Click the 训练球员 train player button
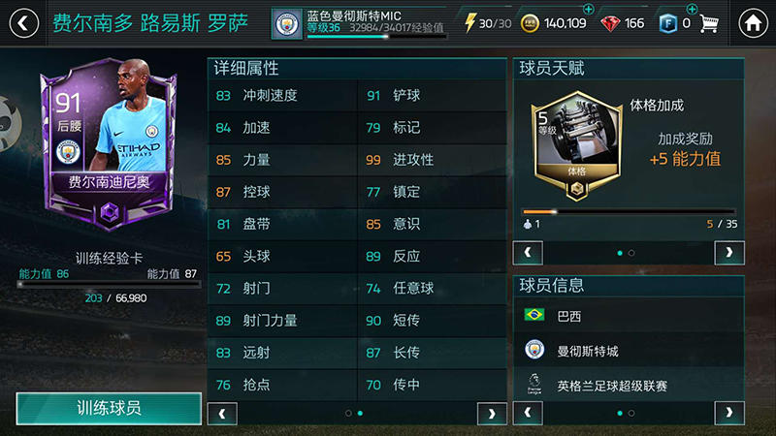776x436 pixels. click(109, 408)
